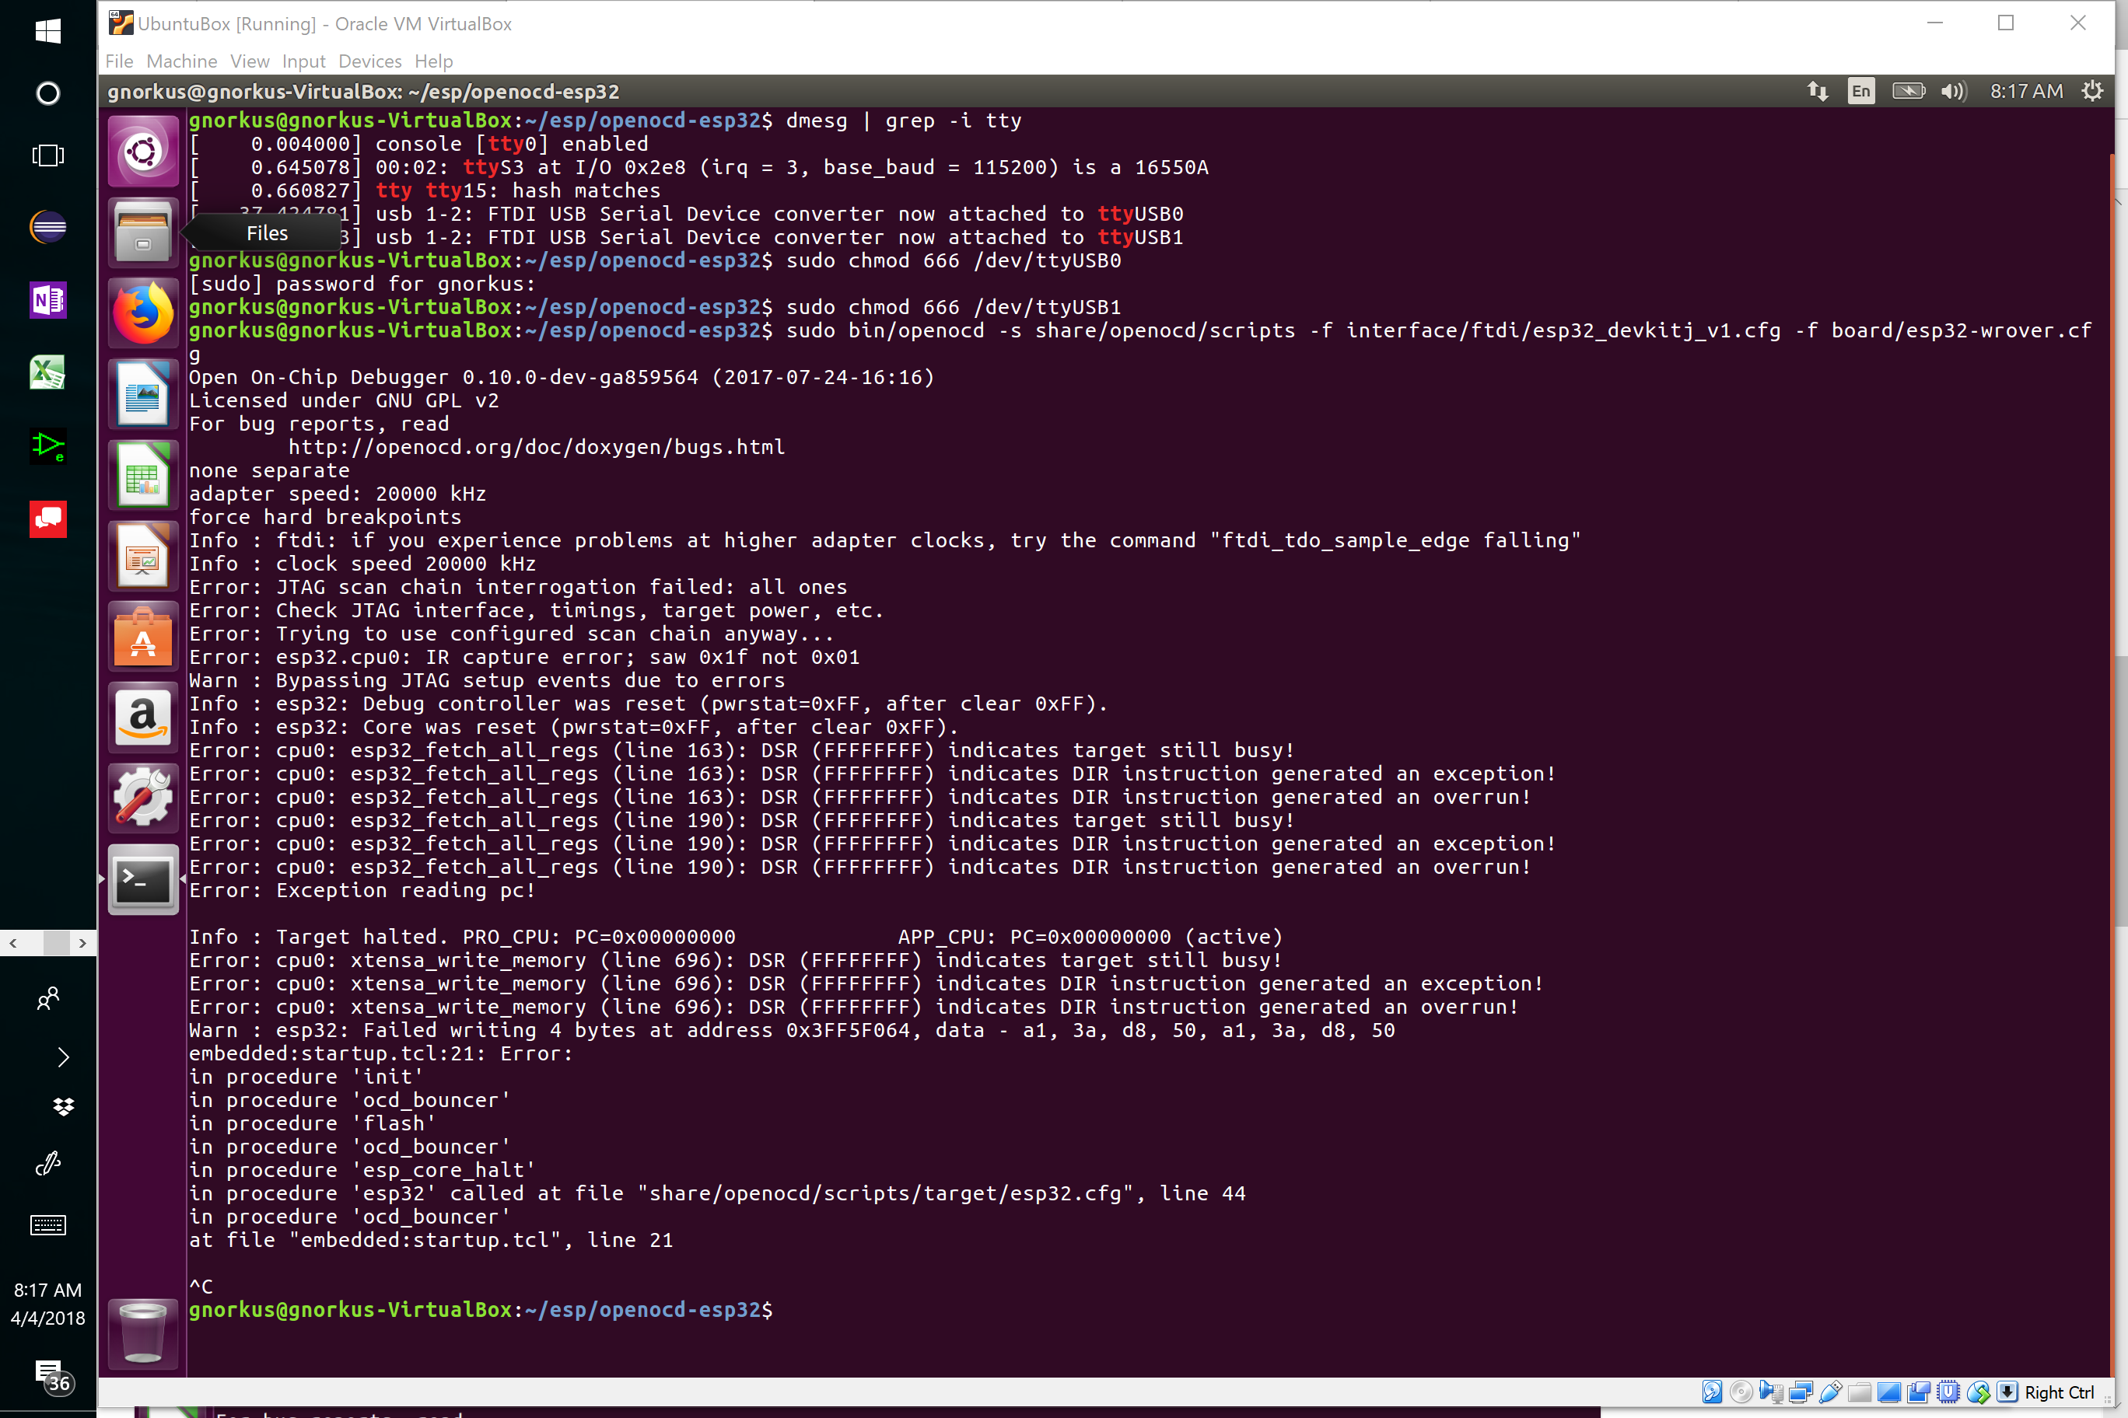
Task: Open the File menu in VirtualBox
Action: click(x=118, y=61)
